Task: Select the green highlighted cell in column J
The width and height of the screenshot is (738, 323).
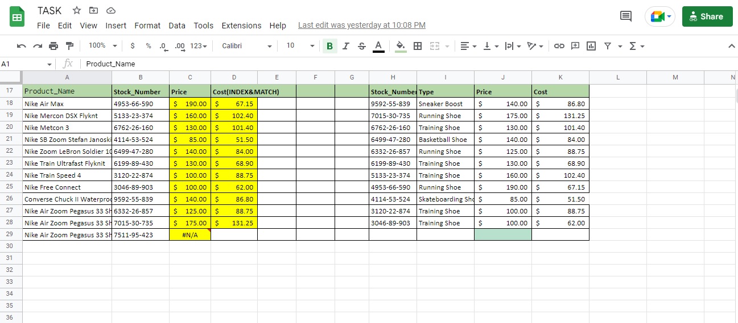Action: pos(503,234)
